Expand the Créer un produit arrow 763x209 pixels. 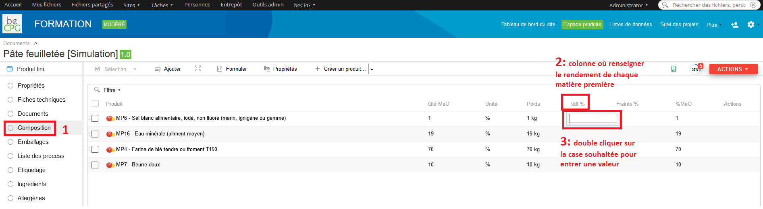click(372, 69)
